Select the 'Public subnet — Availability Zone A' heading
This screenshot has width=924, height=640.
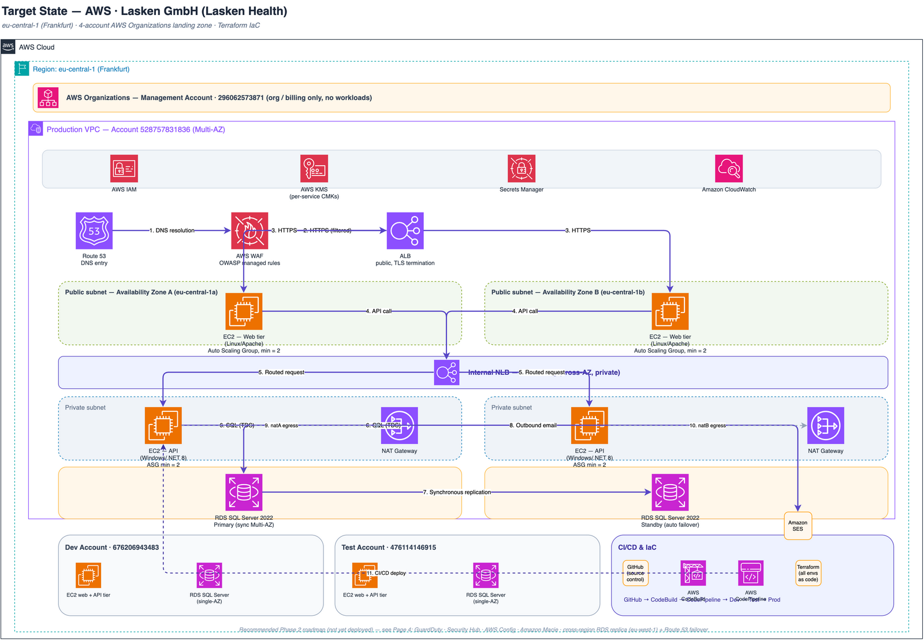(x=141, y=292)
